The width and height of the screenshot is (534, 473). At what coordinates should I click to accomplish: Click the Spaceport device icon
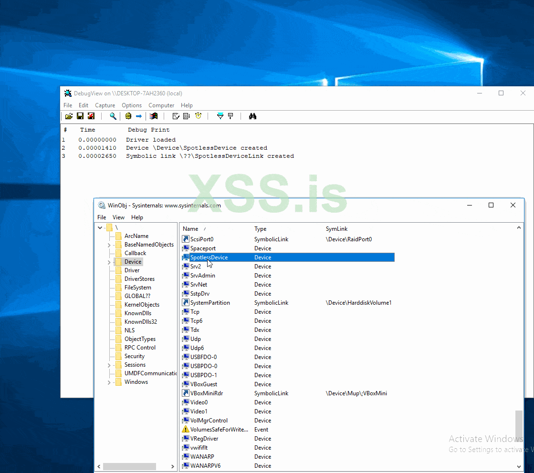186,248
